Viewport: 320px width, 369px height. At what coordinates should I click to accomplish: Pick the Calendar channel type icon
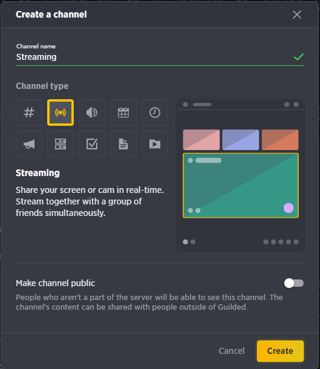point(123,113)
